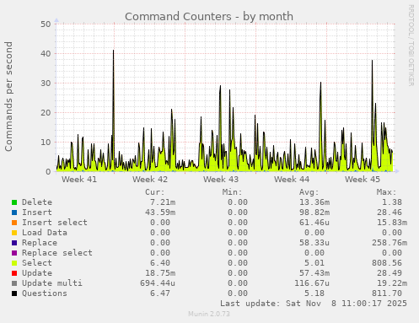Click the Week 42 axis label
Viewport: 419px width, 323px height.
(x=150, y=180)
